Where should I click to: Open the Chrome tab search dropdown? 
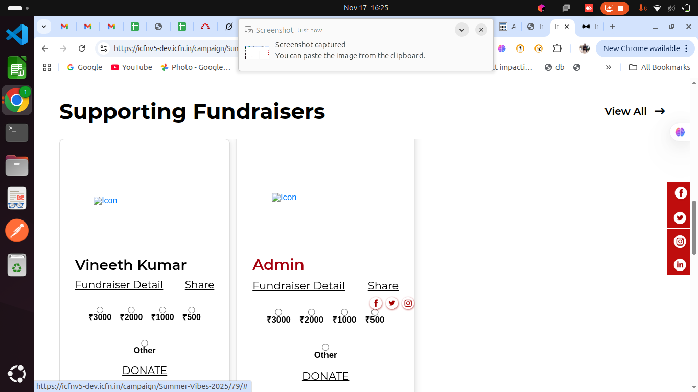44,27
